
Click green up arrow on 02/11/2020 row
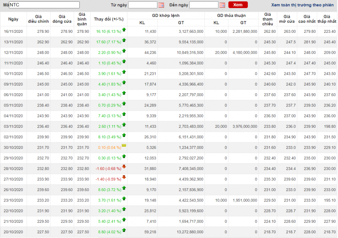point(124,135)
